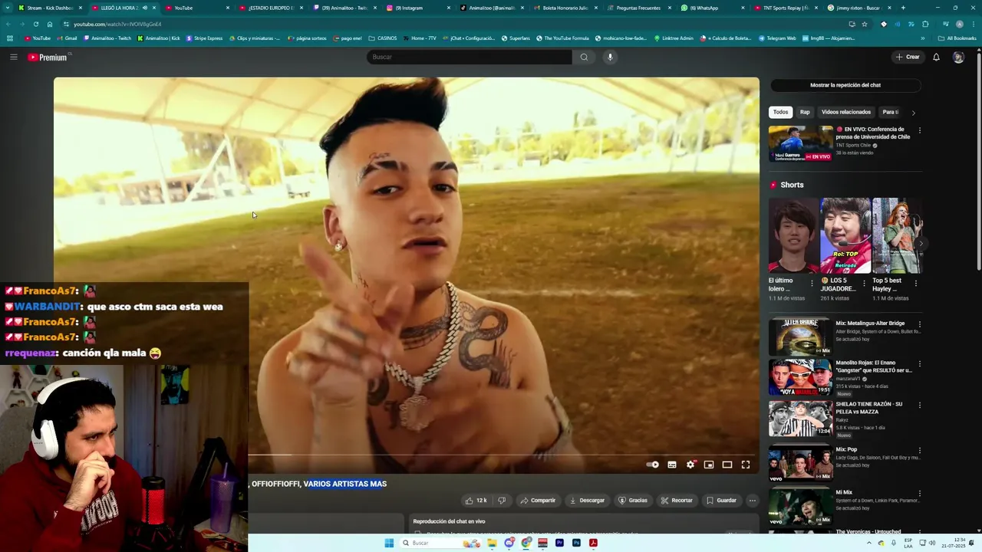Image resolution: width=982 pixels, height=552 pixels.
Task: Enter fullscreen mode
Action: 746,465
